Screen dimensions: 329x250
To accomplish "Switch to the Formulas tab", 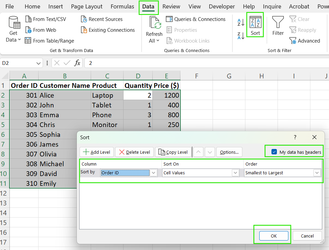I will pos(122,6).
